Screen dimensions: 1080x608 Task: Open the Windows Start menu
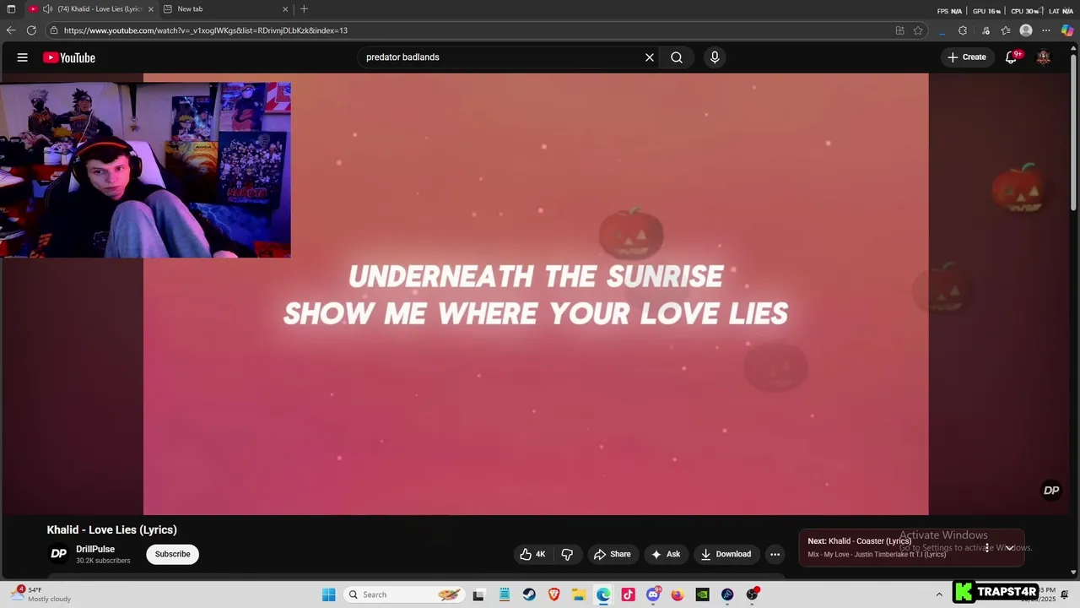point(329,594)
